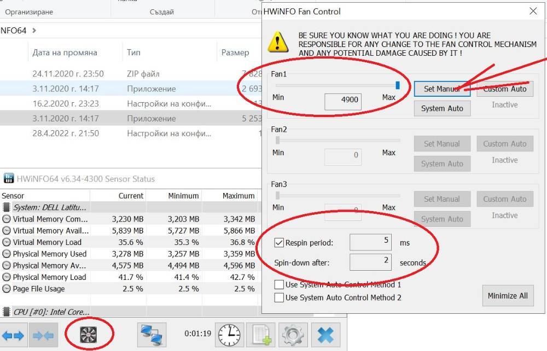Screen dimensions: 547x351
Task: Click the Fan3 slider thumb
Action: coord(278,195)
